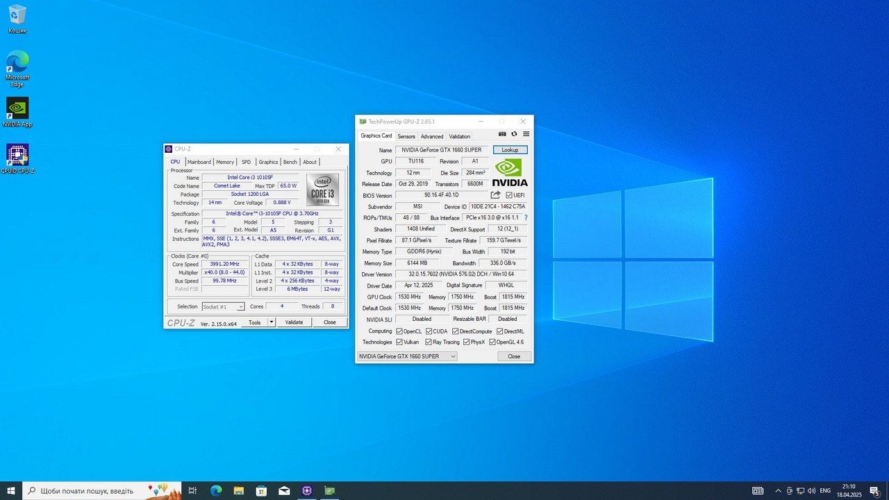Click the Windows taskbar search box
Viewport: 889px width, 500px height.
(102, 490)
